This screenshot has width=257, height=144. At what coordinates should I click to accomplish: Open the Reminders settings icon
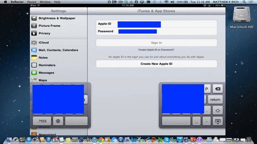[34, 65]
